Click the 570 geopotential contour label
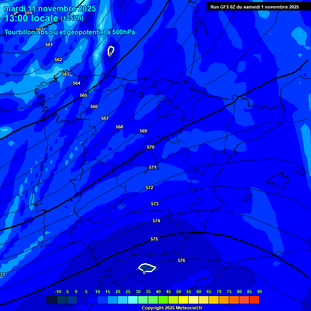Image resolution: width=311 pixels, height=311 pixels. pos(151,147)
